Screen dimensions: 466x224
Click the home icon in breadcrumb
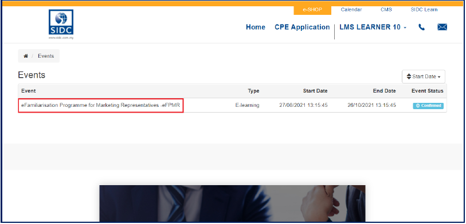[x=26, y=56]
